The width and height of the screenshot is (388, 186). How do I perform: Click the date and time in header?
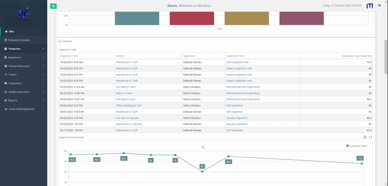(x=342, y=5)
